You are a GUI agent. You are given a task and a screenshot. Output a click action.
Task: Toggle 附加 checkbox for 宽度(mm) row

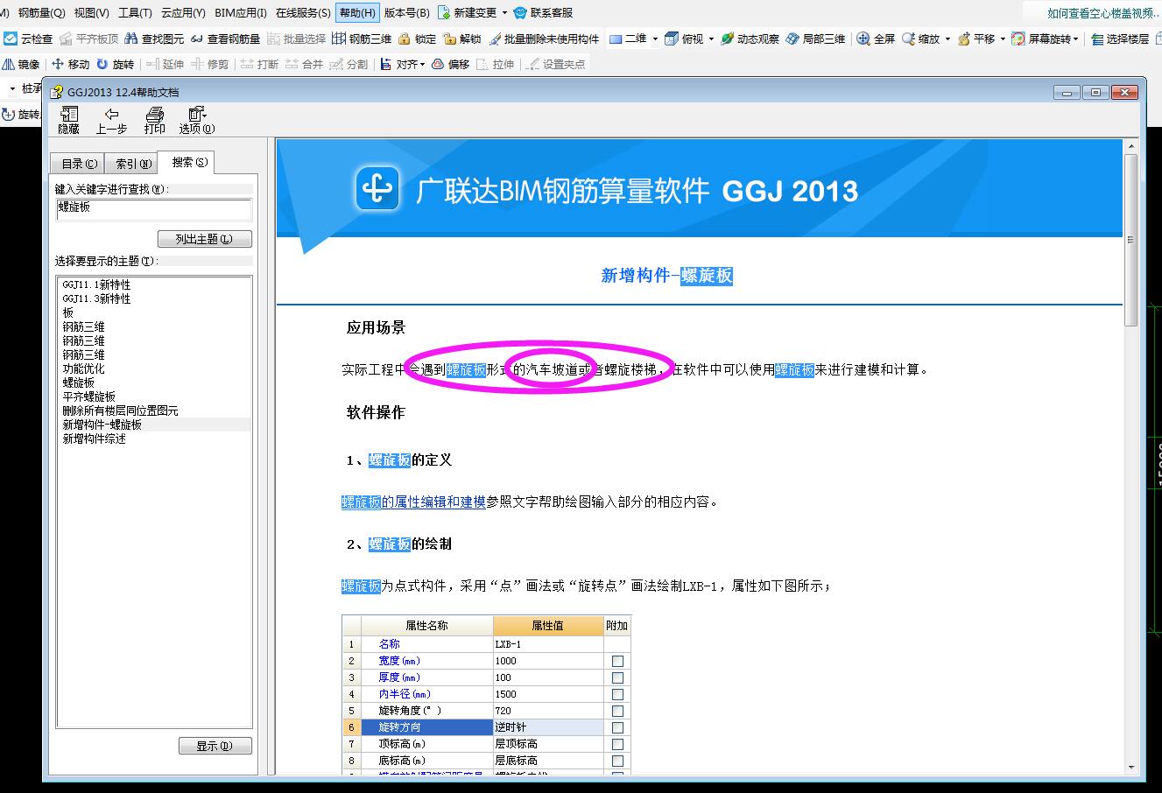tap(617, 661)
